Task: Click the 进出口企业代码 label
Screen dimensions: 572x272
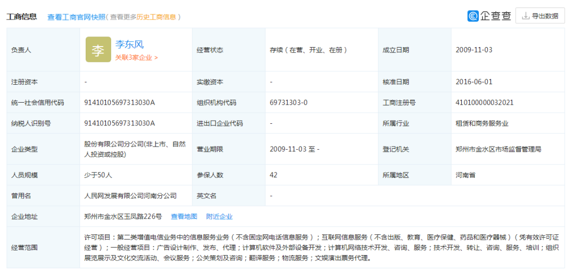Action: click(220, 123)
